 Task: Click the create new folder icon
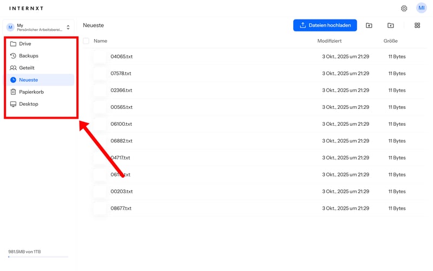(x=391, y=25)
